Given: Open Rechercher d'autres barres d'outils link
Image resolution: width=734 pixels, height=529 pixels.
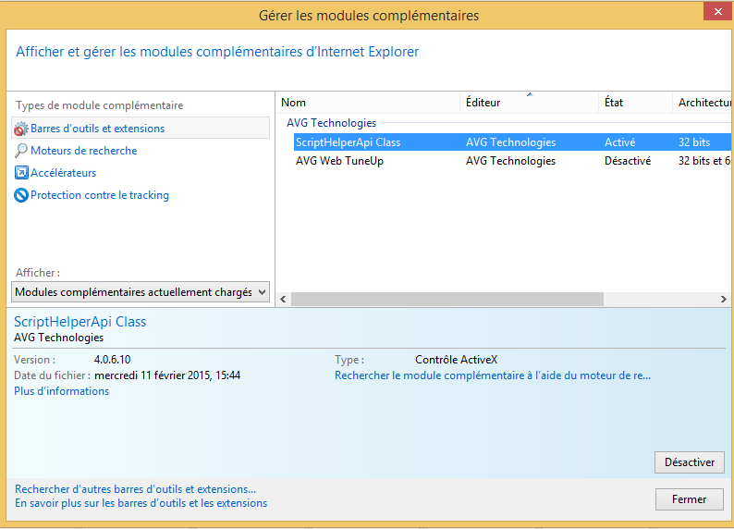Looking at the screenshot, I should 135,488.
